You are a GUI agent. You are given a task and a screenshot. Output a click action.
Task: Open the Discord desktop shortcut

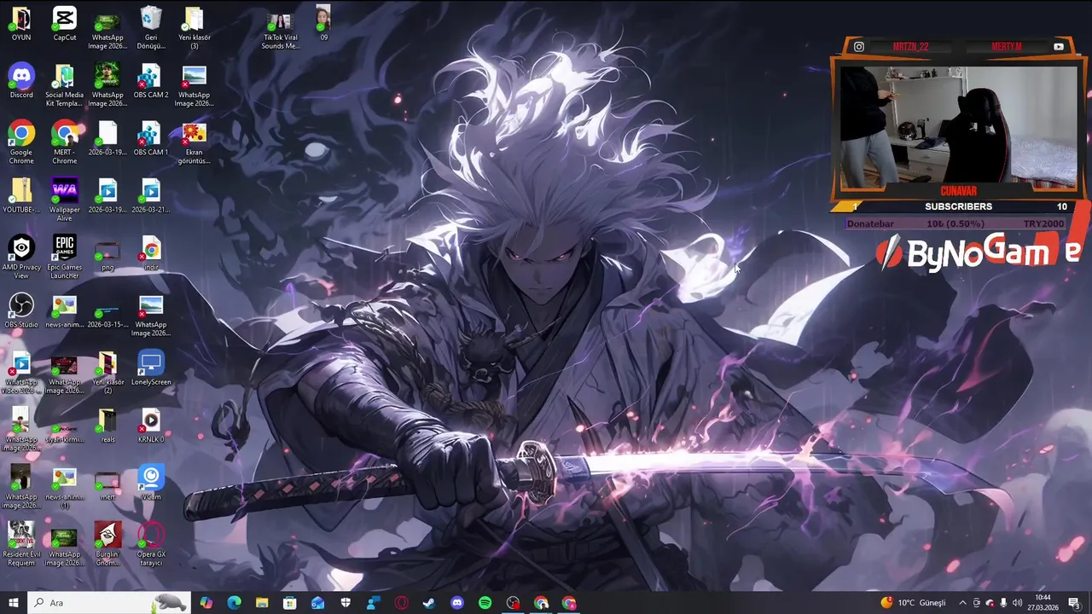(x=21, y=81)
